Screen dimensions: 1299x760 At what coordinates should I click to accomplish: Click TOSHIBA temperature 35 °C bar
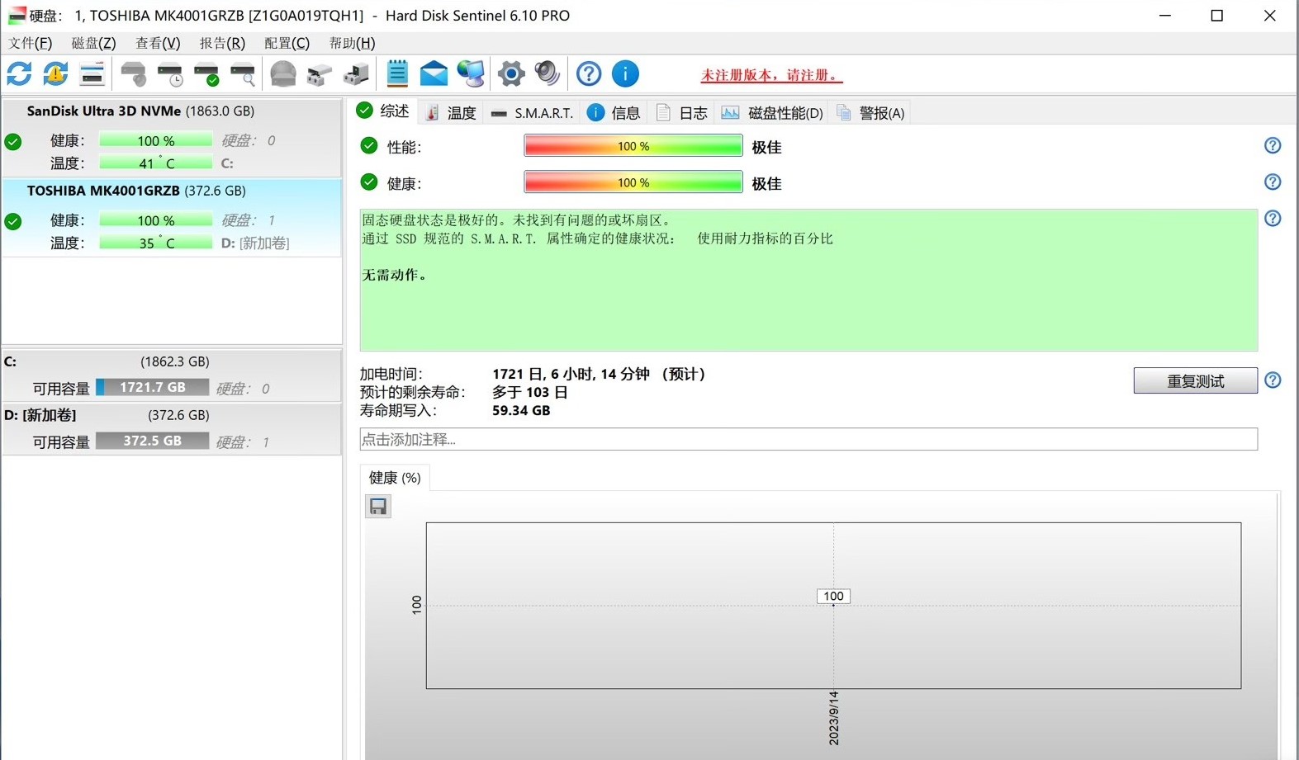156,243
